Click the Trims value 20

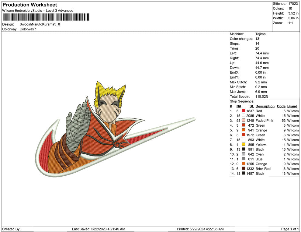point(257,48)
